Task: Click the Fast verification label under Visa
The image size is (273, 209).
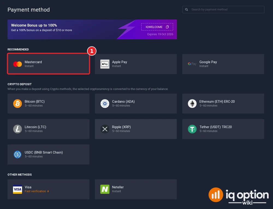Action: tap(35, 191)
